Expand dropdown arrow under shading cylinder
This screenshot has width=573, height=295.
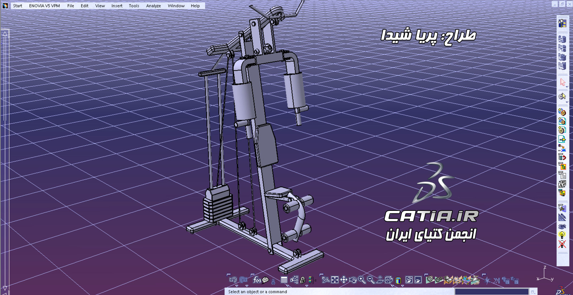click(x=403, y=286)
